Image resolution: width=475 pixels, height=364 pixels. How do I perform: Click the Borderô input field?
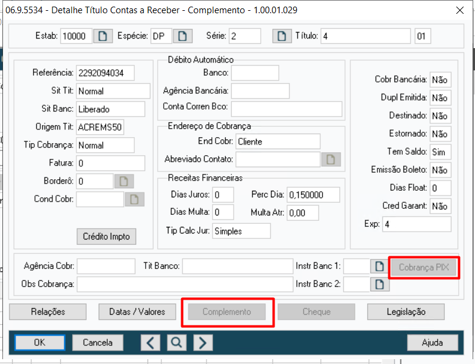pyautogui.click(x=95, y=181)
